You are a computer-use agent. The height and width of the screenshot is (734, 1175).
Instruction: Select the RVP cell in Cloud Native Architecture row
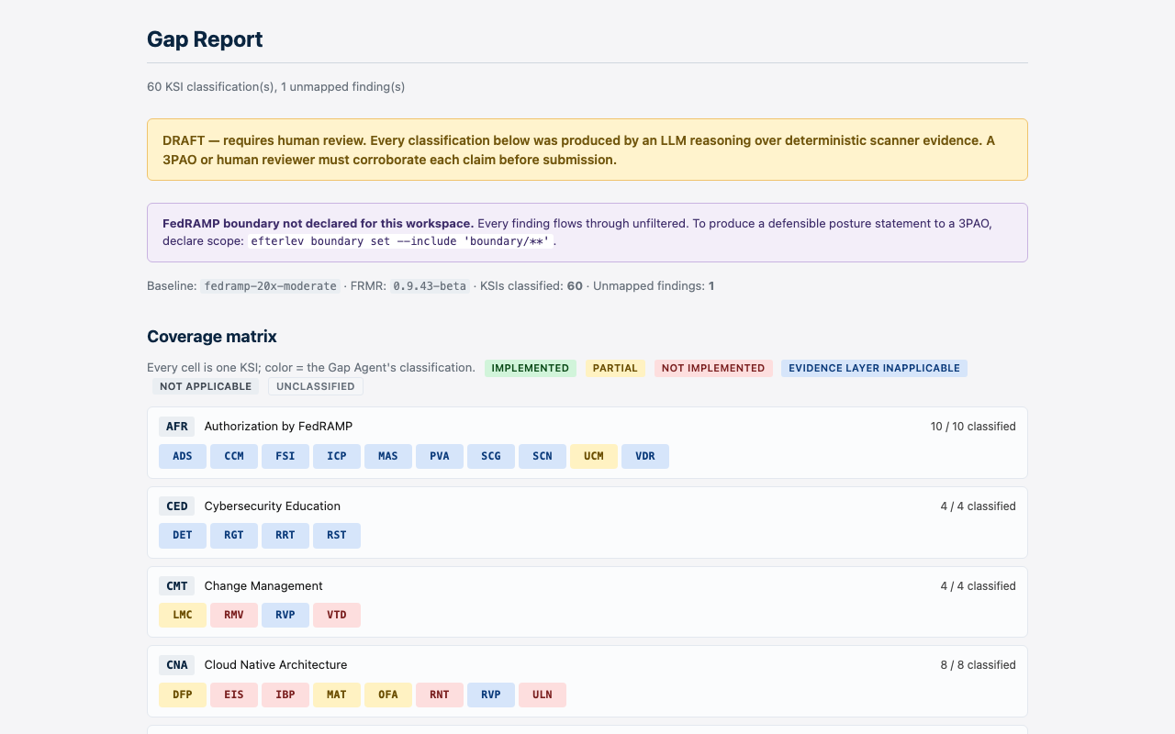(491, 695)
